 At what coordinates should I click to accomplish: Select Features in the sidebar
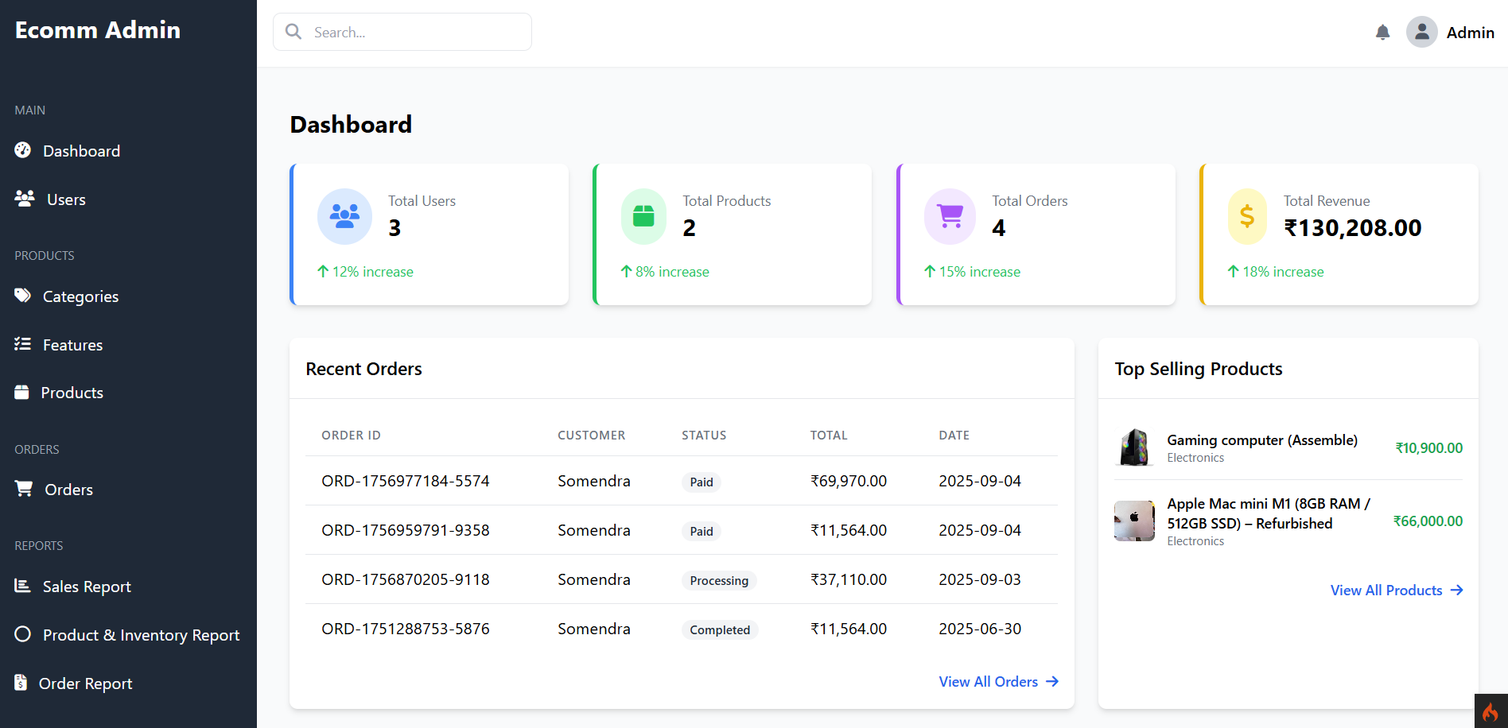[x=72, y=345]
